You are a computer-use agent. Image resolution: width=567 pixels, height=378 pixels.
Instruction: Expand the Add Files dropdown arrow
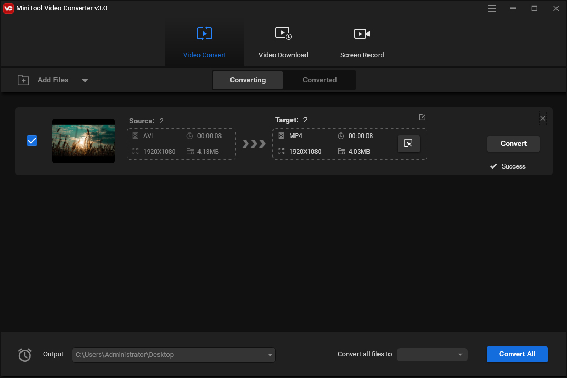85,80
